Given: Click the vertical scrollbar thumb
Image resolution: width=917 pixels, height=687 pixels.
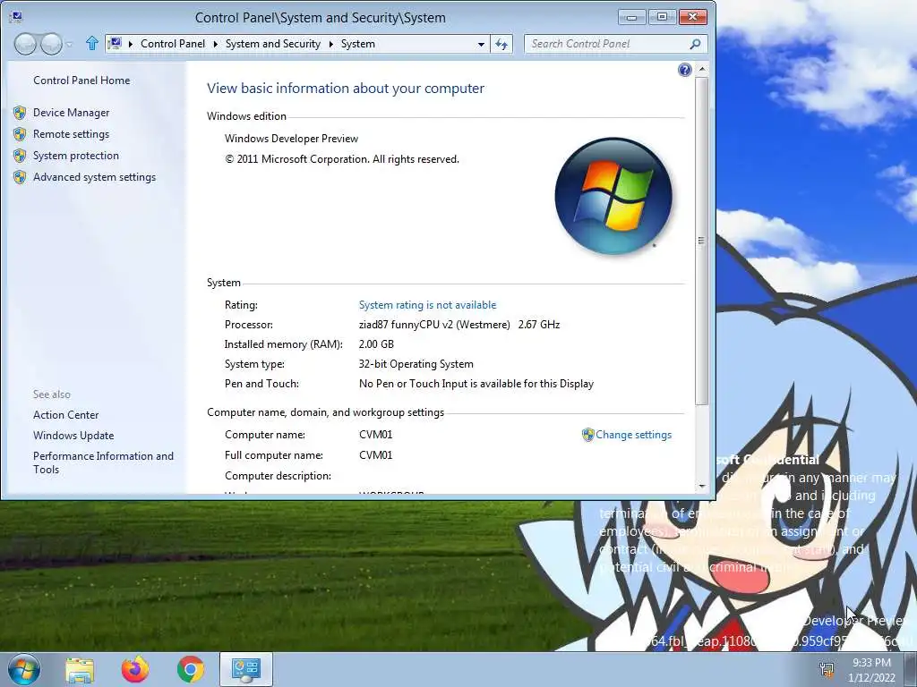Looking at the screenshot, I should coord(702,240).
